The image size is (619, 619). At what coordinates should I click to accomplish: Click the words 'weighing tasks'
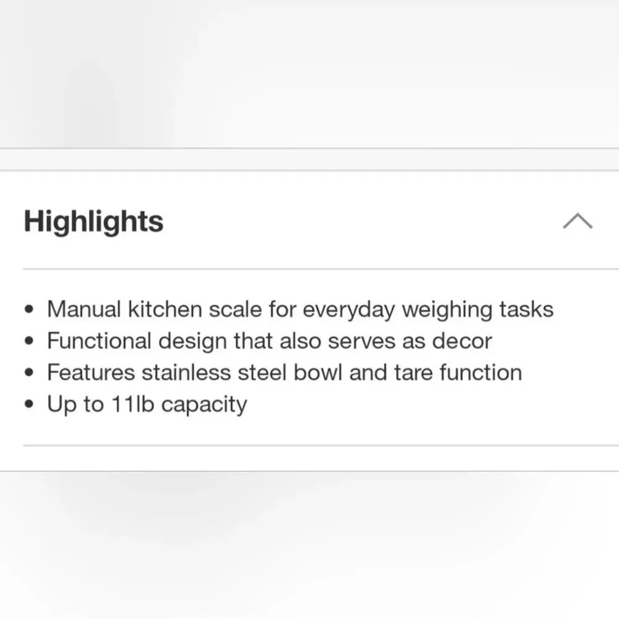(478, 310)
